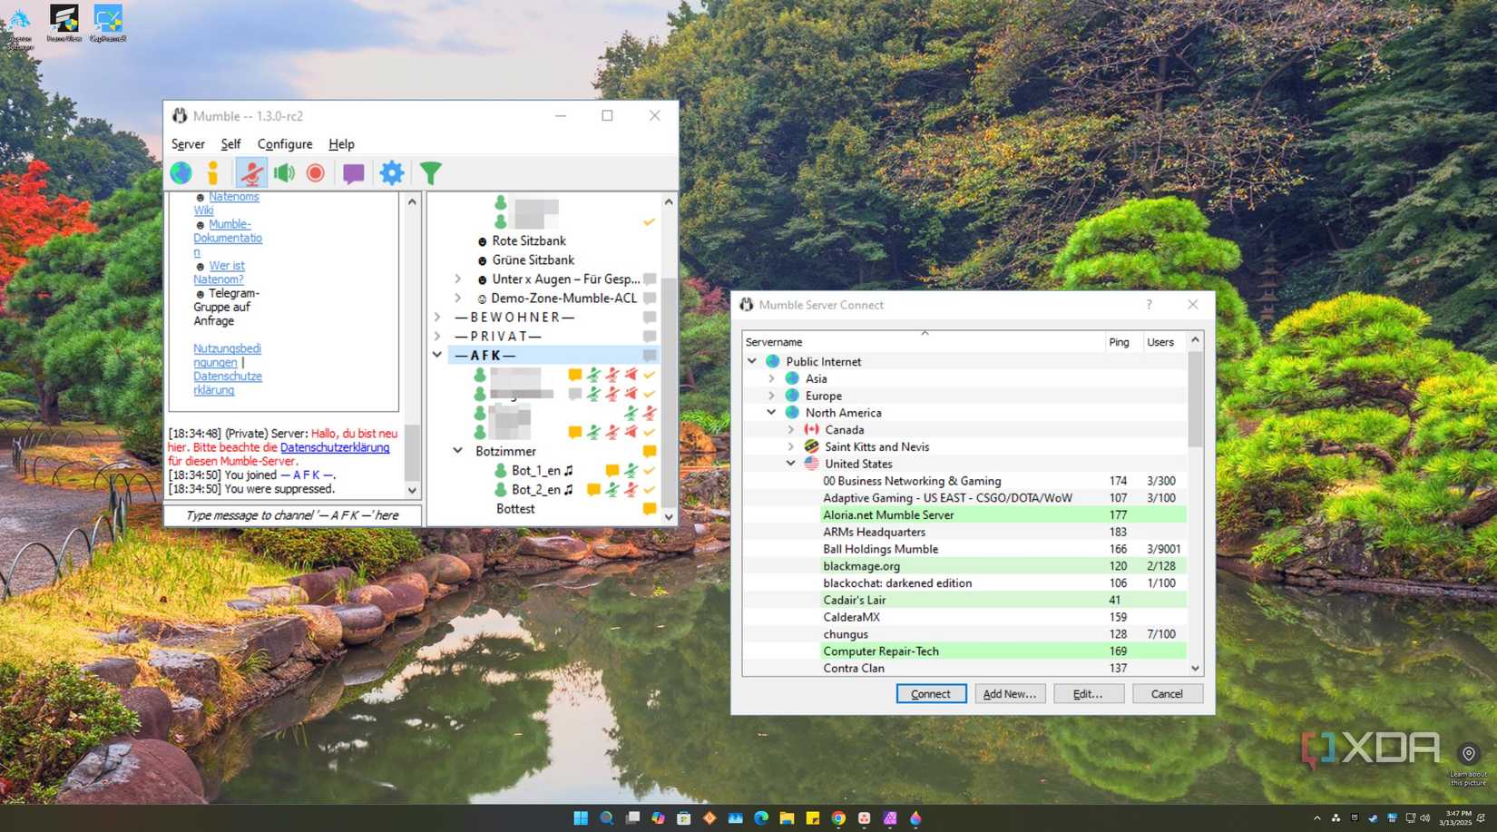Click the server information icon
The width and height of the screenshot is (1497, 832).
coord(214,172)
